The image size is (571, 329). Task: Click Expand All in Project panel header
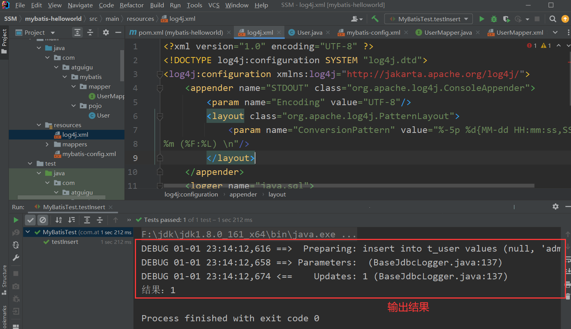[x=77, y=32]
